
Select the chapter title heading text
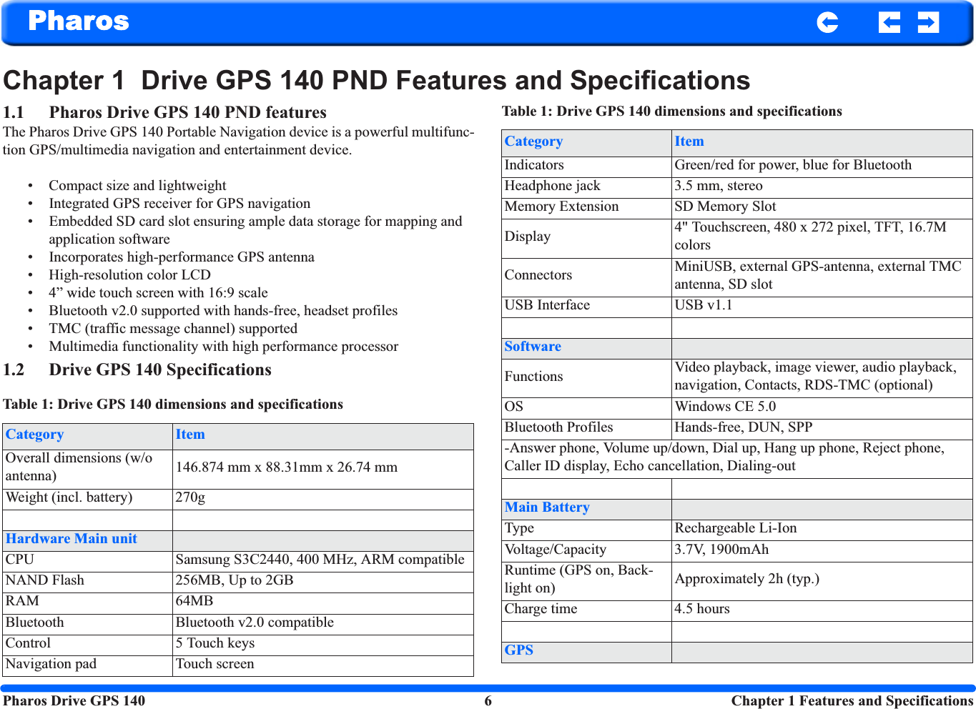tap(377, 80)
